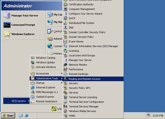Open the Startup folder entry
The image size is (165, 119).
pos(46,83)
